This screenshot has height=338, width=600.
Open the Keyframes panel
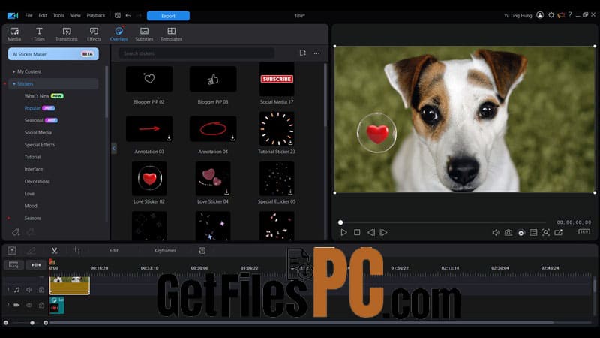pyautogui.click(x=165, y=251)
